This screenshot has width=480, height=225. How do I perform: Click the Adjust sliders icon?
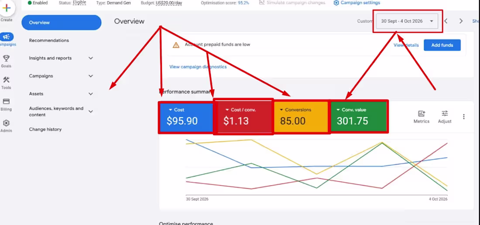point(445,114)
